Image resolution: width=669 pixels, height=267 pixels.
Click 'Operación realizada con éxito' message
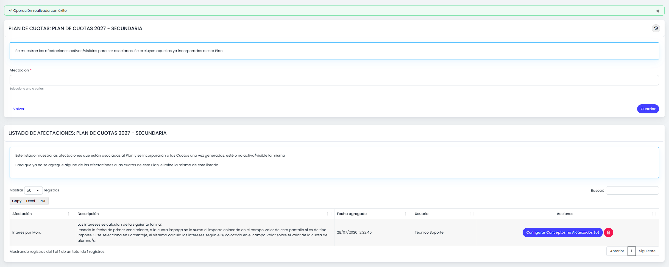coord(40,11)
